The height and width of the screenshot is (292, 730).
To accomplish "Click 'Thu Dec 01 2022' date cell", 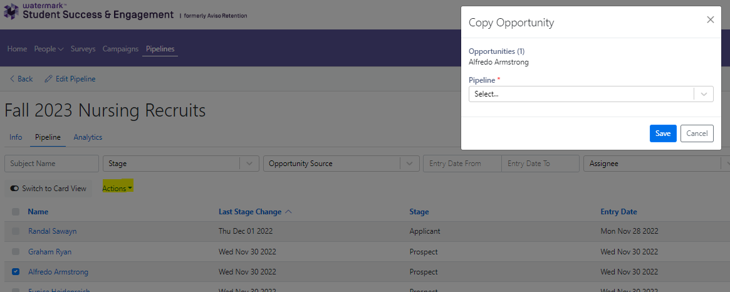I will pos(246,231).
